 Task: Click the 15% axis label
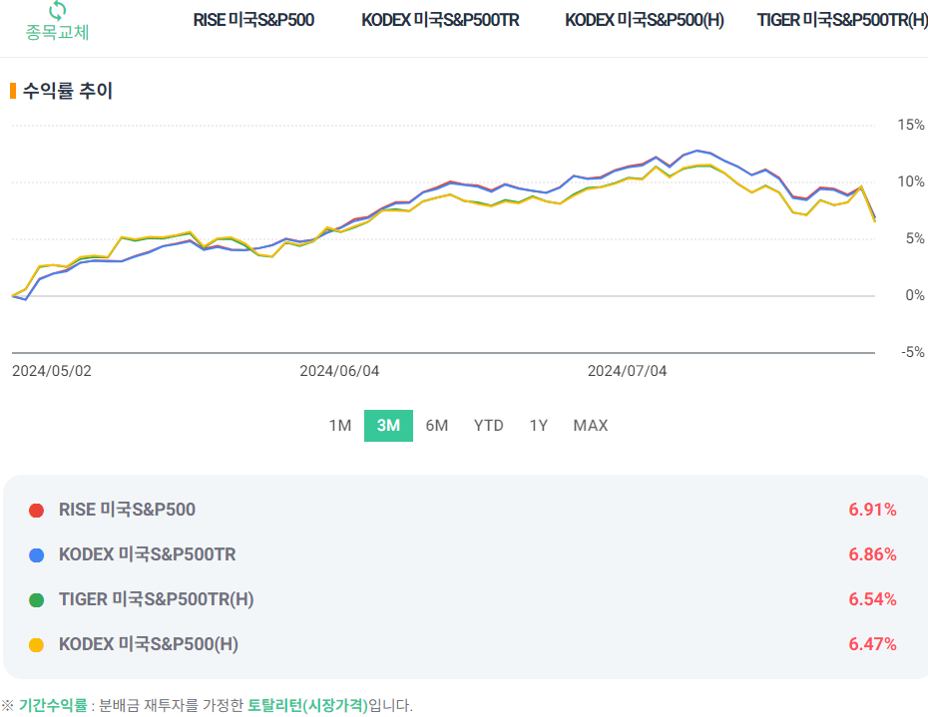coord(911,125)
